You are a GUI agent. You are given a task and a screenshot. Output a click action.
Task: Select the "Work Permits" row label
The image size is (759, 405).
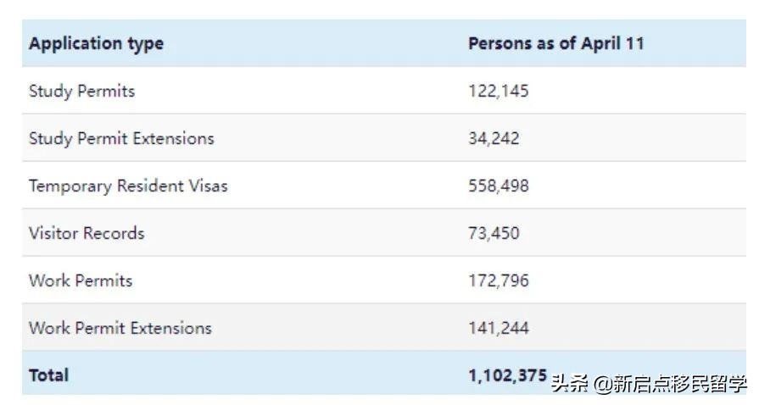pos(81,281)
